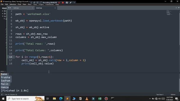Open the network globe tray icon

156,99
